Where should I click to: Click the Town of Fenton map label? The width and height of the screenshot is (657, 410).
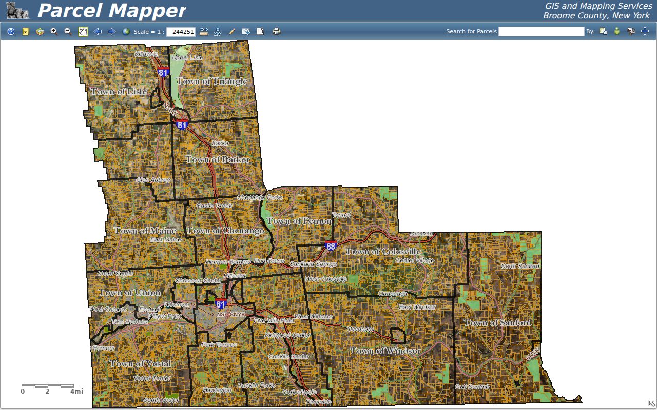299,221
